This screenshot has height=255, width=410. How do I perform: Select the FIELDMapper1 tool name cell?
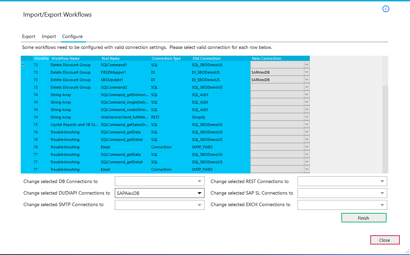tap(125, 72)
